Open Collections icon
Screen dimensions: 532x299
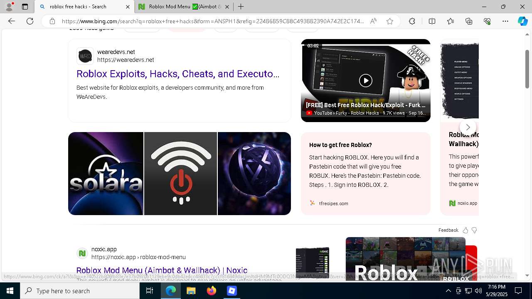click(x=469, y=21)
